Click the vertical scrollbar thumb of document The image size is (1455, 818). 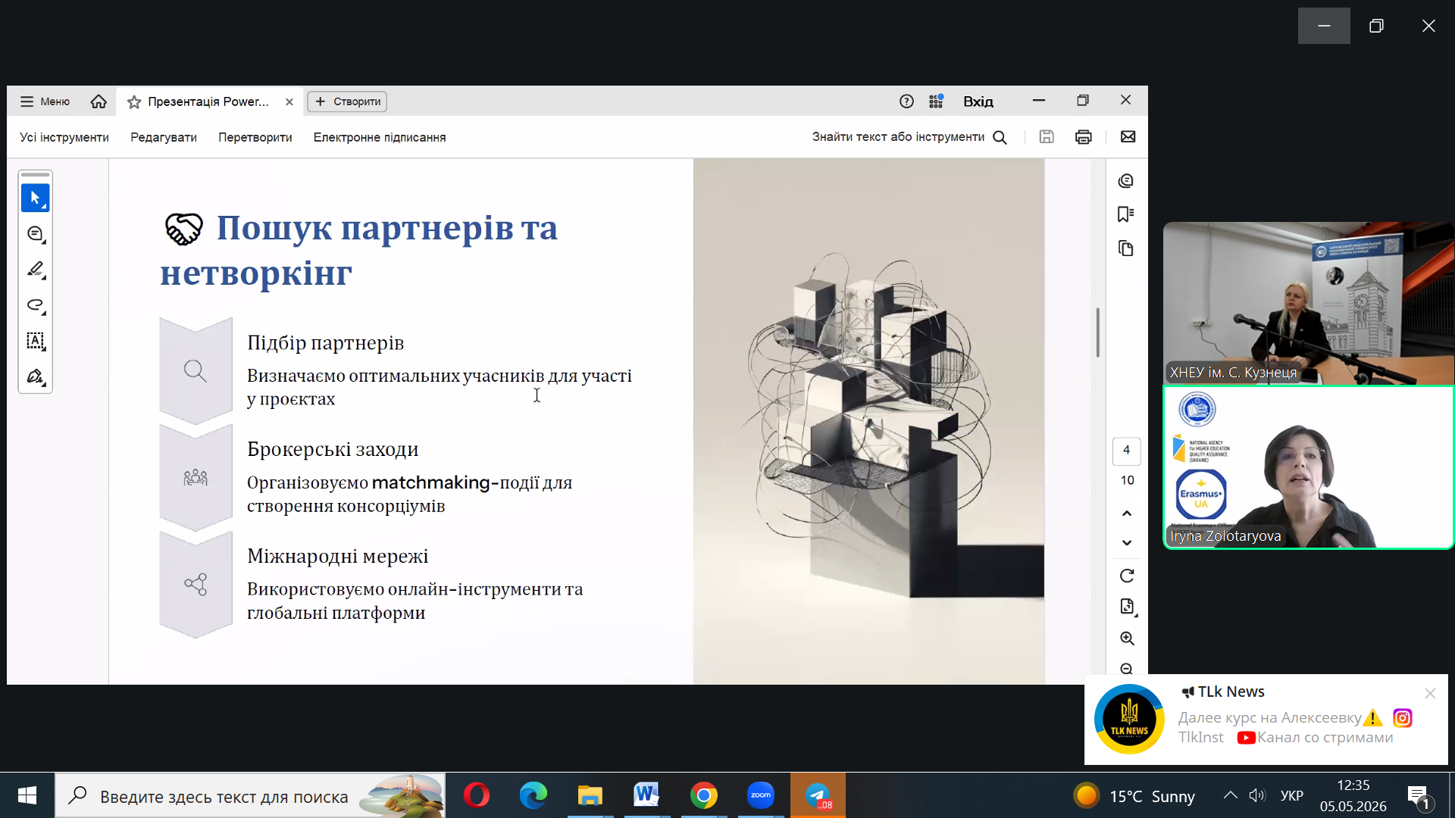[1097, 332]
